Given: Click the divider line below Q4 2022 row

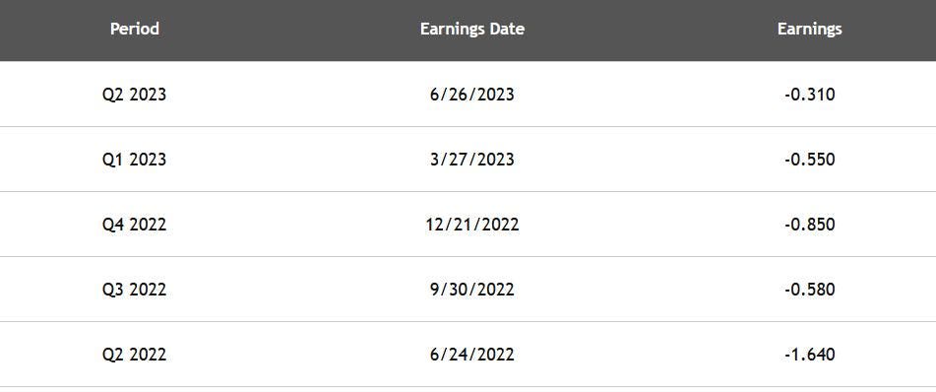Looking at the screenshot, I should 468,257.
